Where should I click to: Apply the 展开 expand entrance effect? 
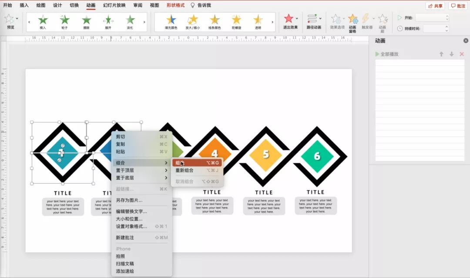[108, 22]
